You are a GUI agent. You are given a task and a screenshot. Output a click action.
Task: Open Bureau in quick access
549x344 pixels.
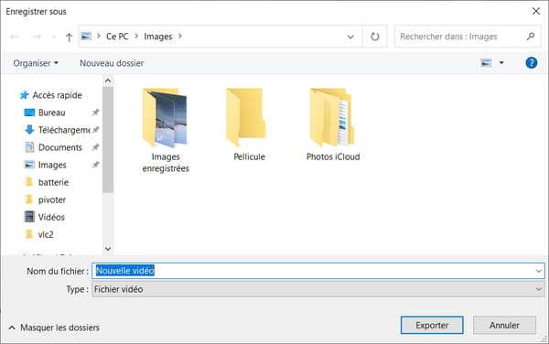tap(52, 113)
